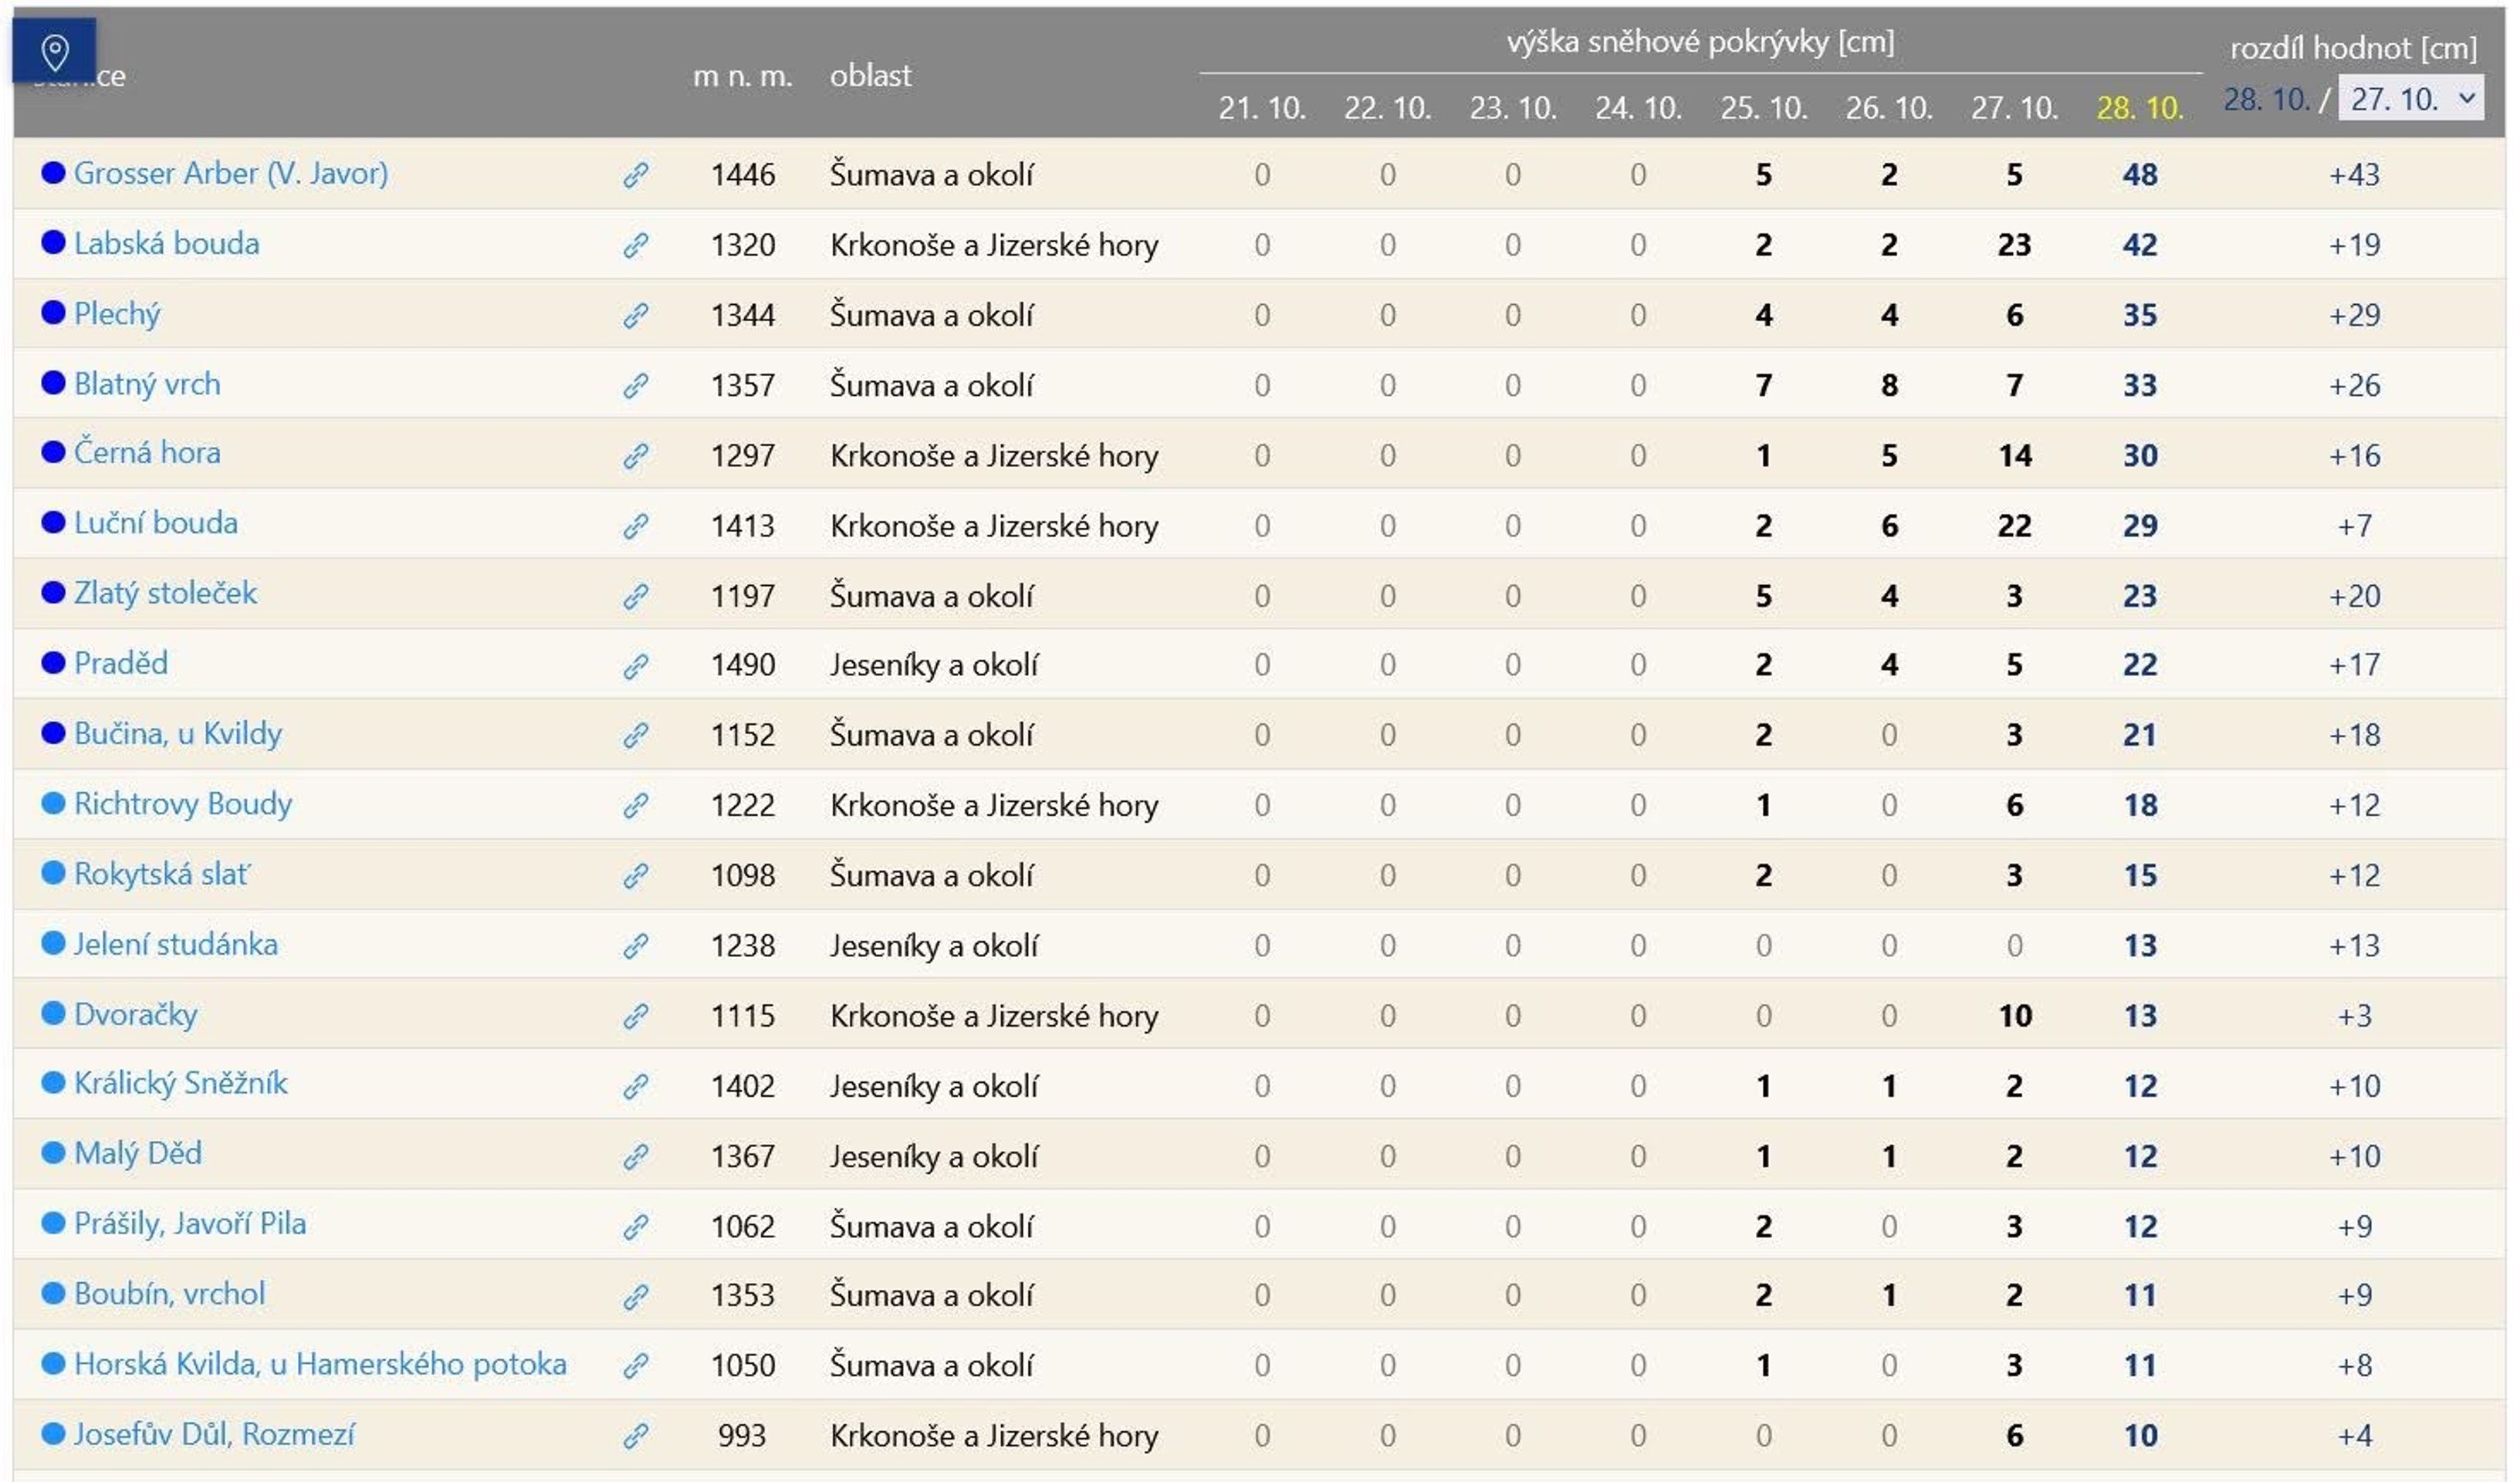
Task: Open the link icon for Plechý
Action: [636, 315]
